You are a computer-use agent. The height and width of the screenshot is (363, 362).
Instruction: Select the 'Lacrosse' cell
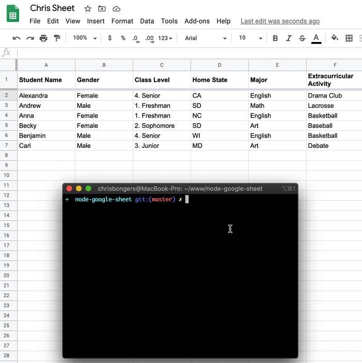coord(334,106)
